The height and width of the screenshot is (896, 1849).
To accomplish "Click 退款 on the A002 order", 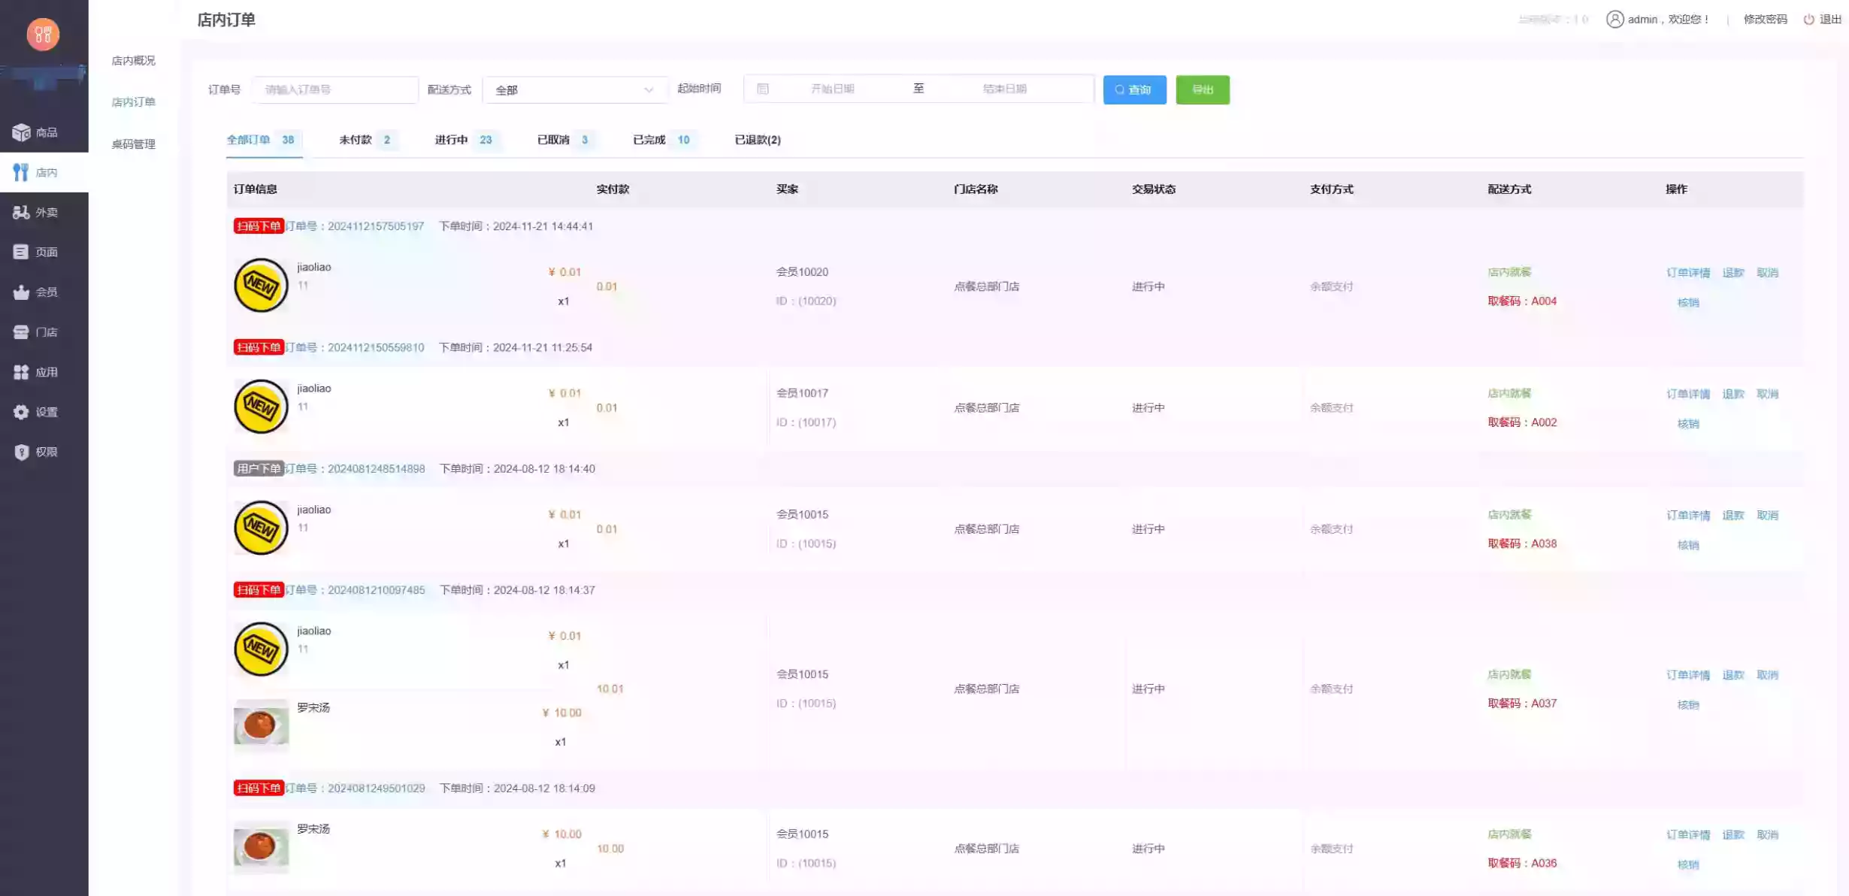I will point(1733,393).
